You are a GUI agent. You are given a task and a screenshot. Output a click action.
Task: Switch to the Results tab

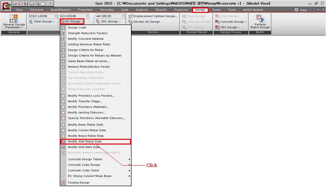[161, 10]
